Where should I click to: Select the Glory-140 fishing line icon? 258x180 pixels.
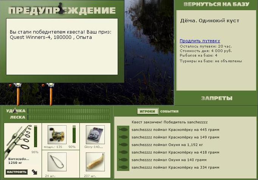[95, 135]
